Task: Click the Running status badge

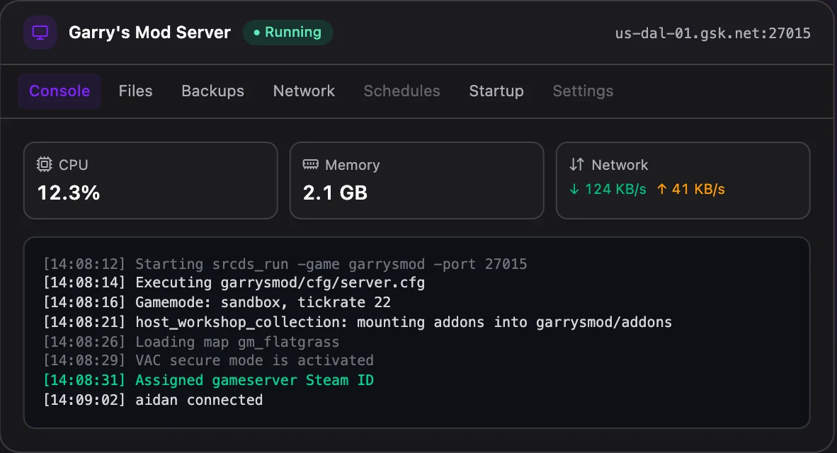Action: pyautogui.click(x=287, y=33)
